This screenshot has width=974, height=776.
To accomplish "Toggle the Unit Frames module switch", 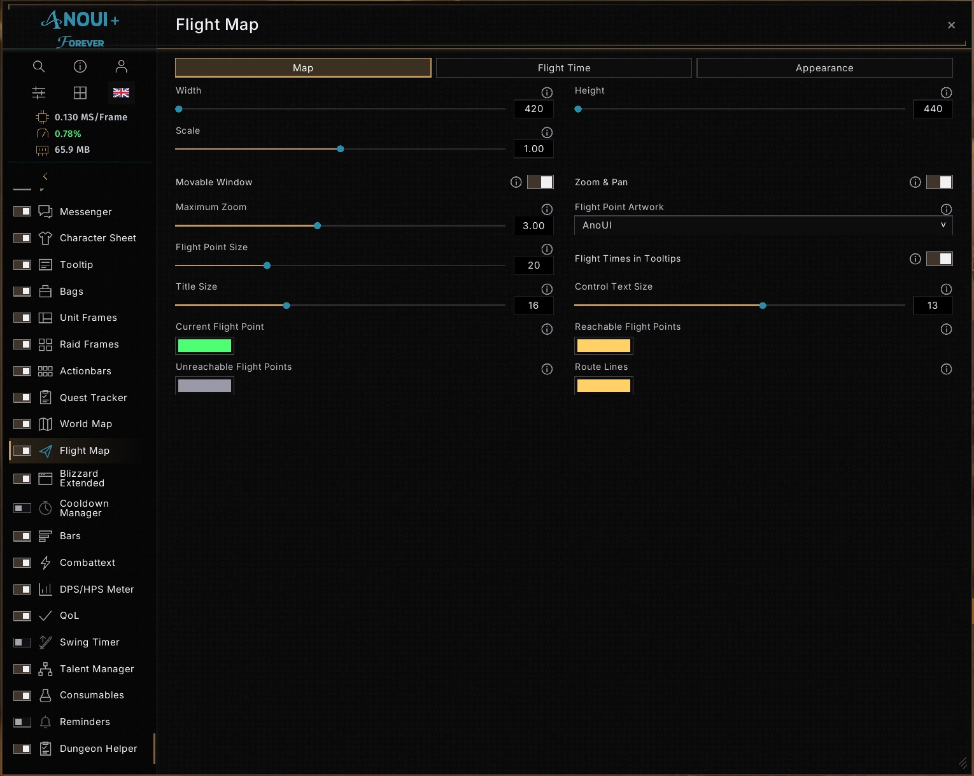I will pos(22,318).
